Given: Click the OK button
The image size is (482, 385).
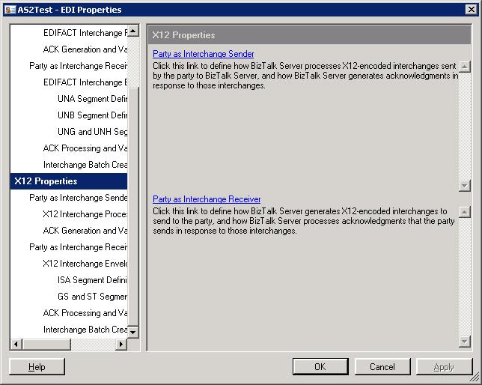Looking at the screenshot, I should pos(320,366).
